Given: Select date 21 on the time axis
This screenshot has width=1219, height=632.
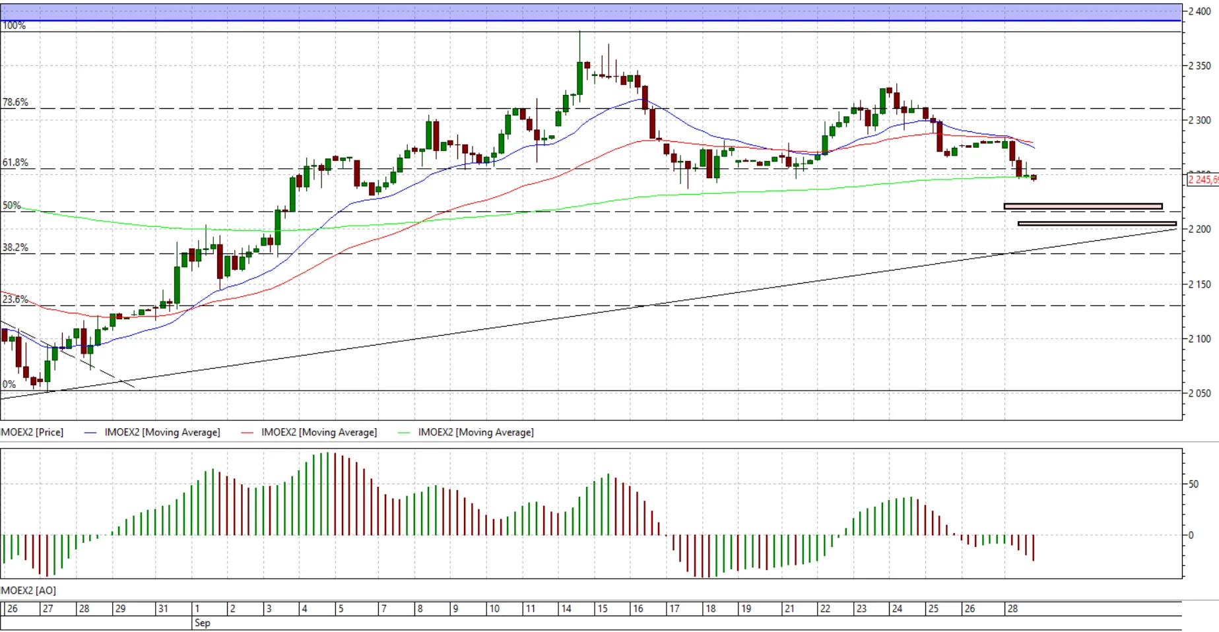Looking at the screenshot, I should pyautogui.click(x=789, y=609).
